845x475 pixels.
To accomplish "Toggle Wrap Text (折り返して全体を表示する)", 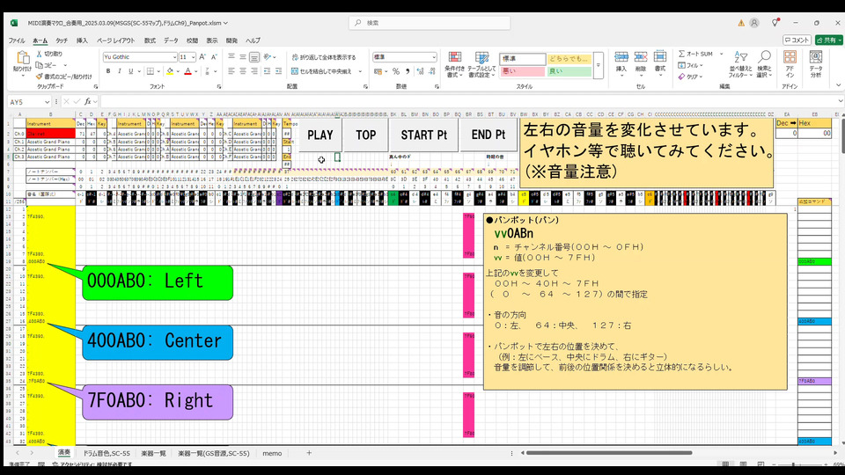I will point(324,57).
